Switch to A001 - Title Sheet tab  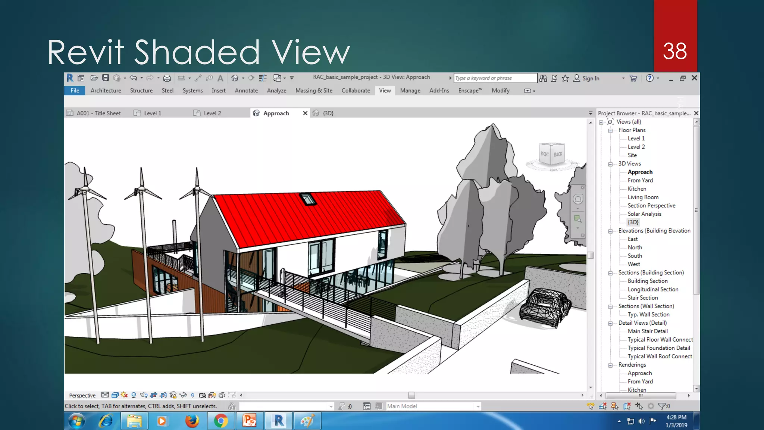pyautogui.click(x=98, y=113)
